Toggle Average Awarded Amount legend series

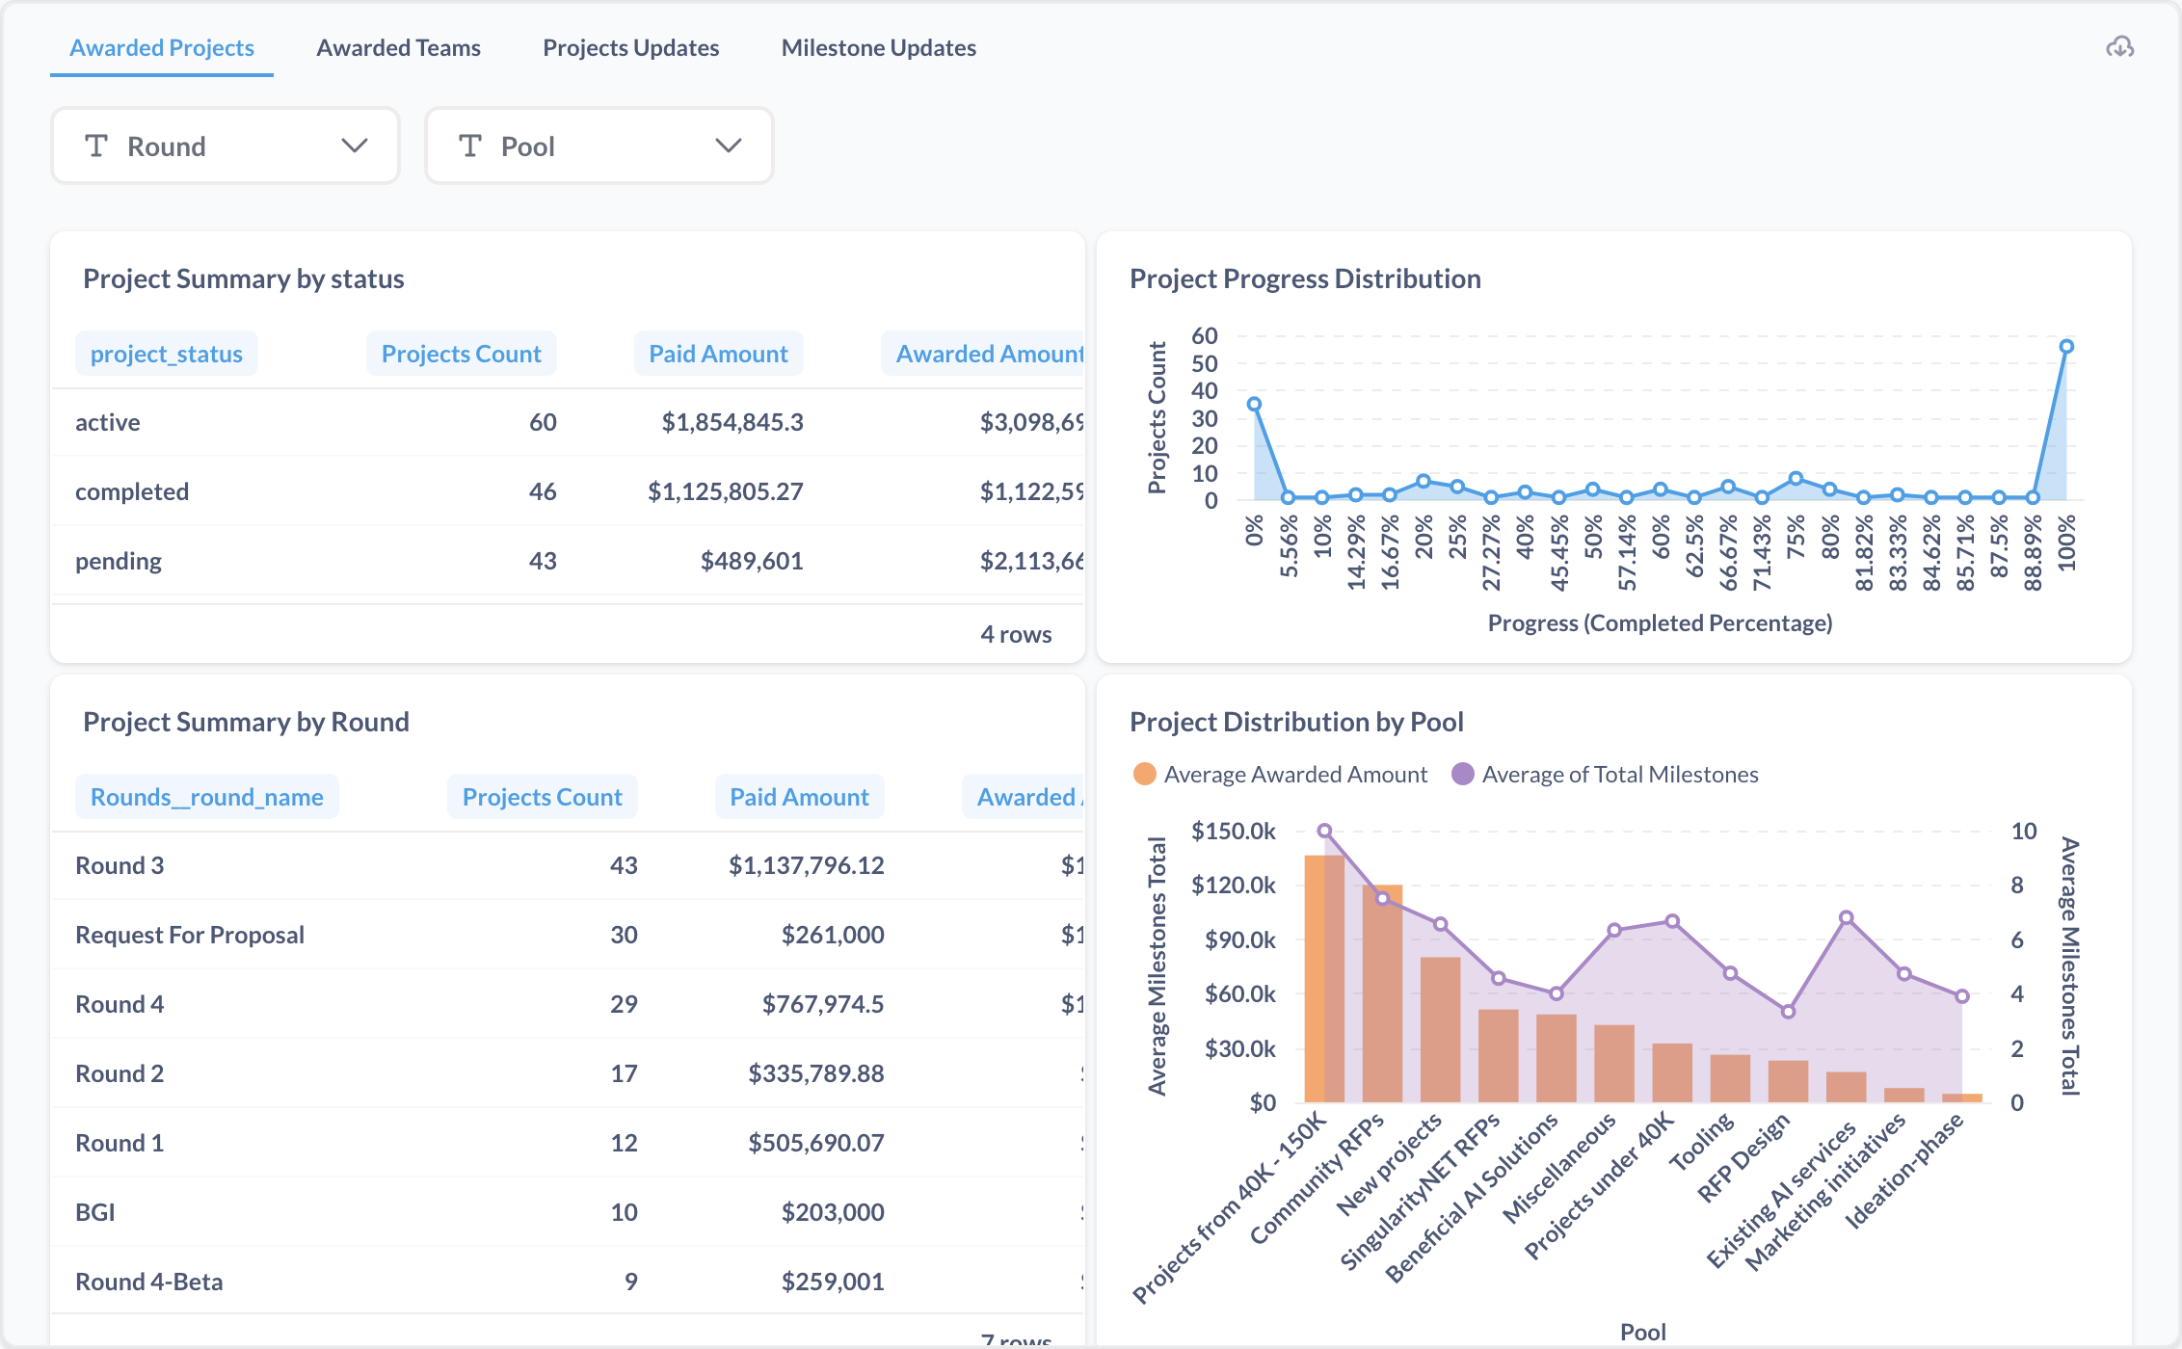point(1281,775)
